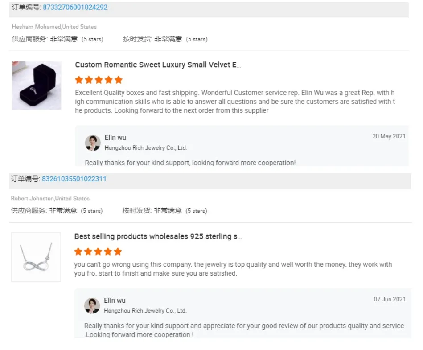Viewport: 423px width, 350px height.
Task: Click Hesham's review text about excellent quality boxes
Action: coord(234,102)
